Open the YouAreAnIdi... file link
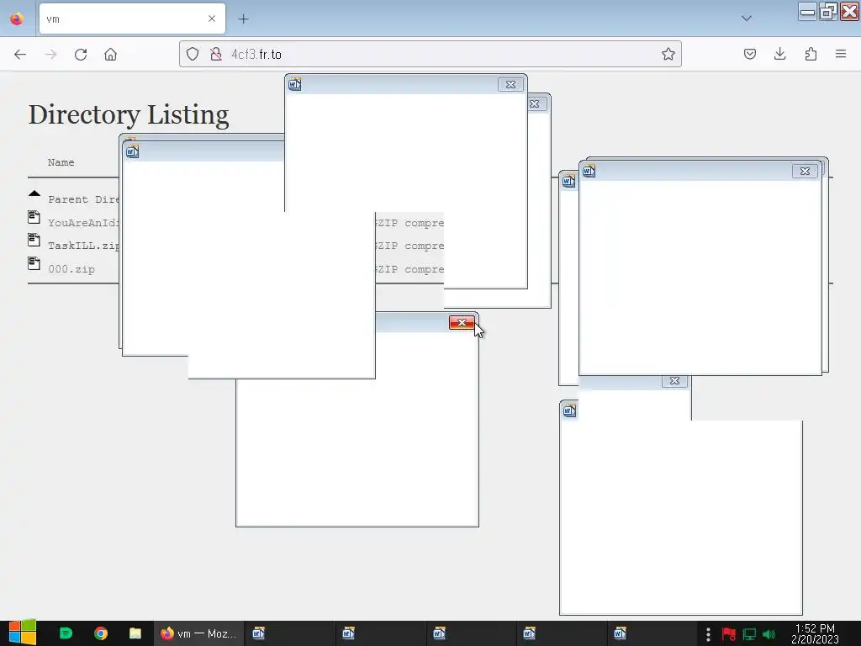Viewport: 861px width, 646px height. coord(83,222)
